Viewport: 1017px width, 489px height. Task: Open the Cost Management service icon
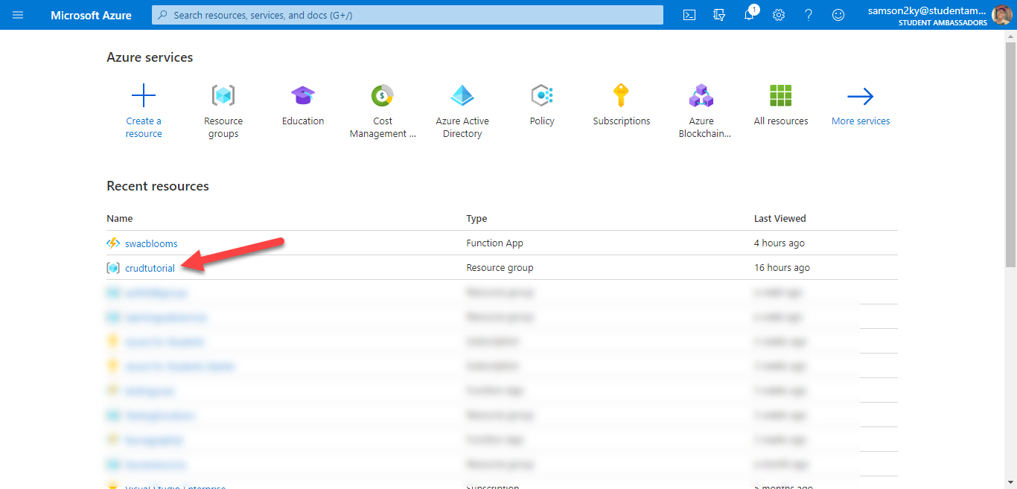pos(383,95)
